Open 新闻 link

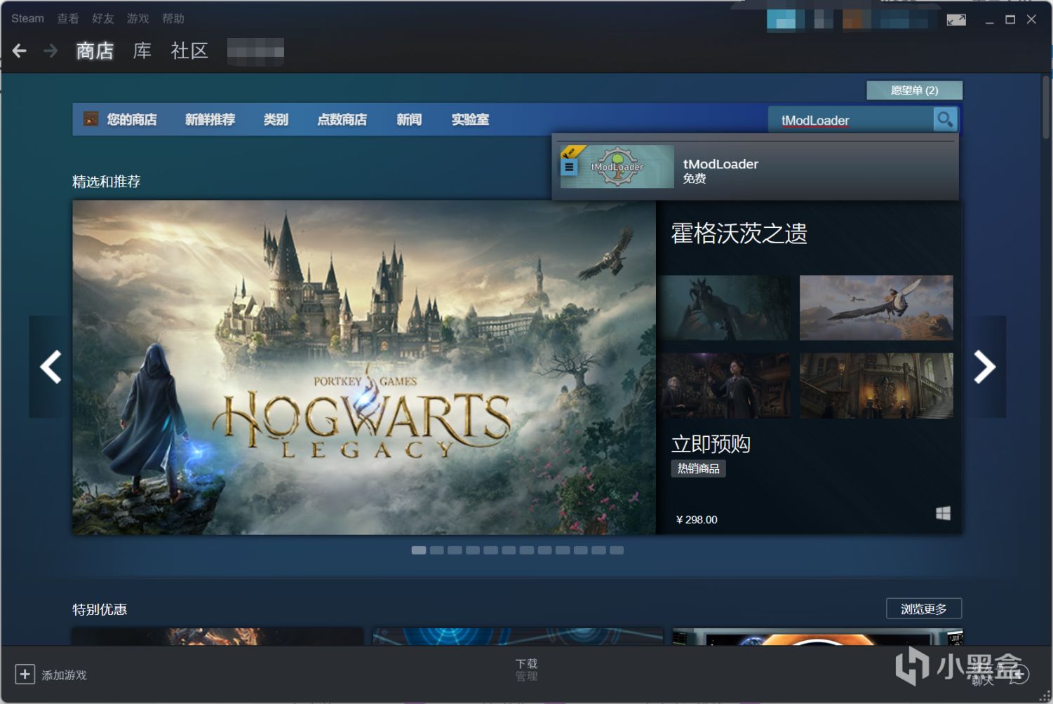pos(409,119)
